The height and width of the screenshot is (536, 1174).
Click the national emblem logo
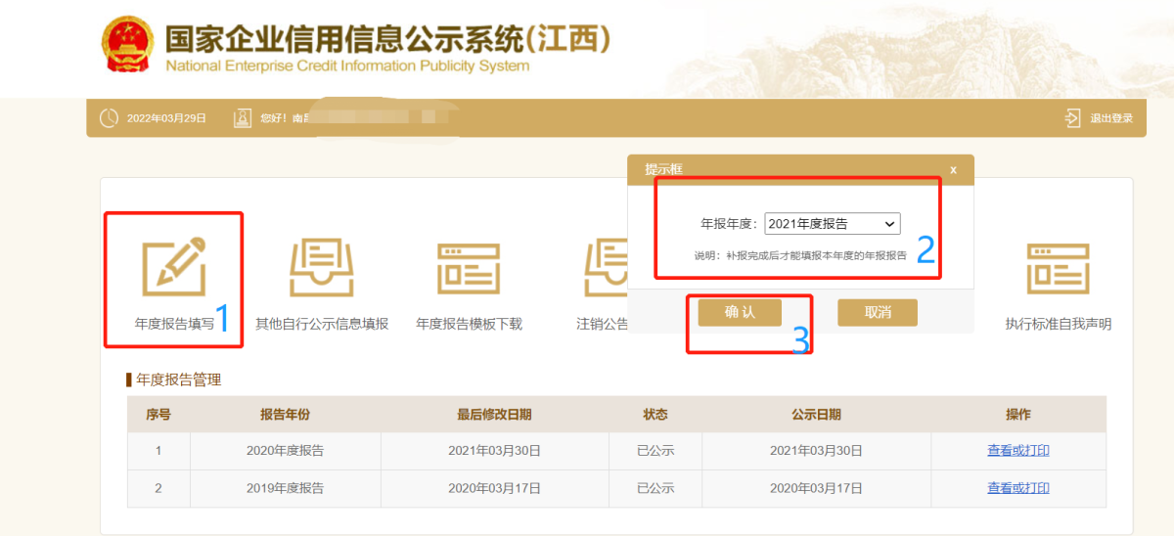coord(127,44)
